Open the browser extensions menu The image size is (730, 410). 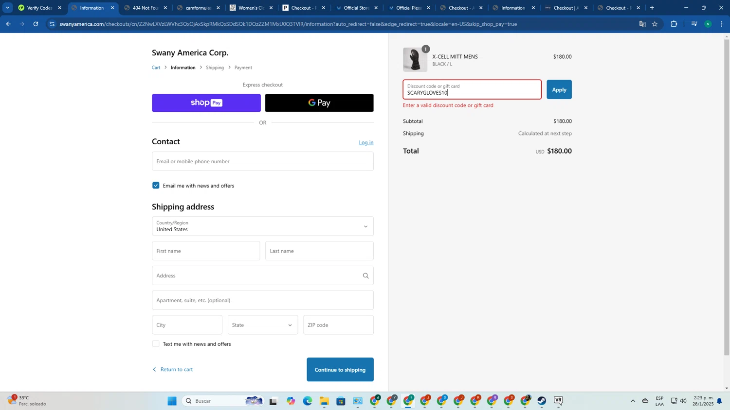674,24
